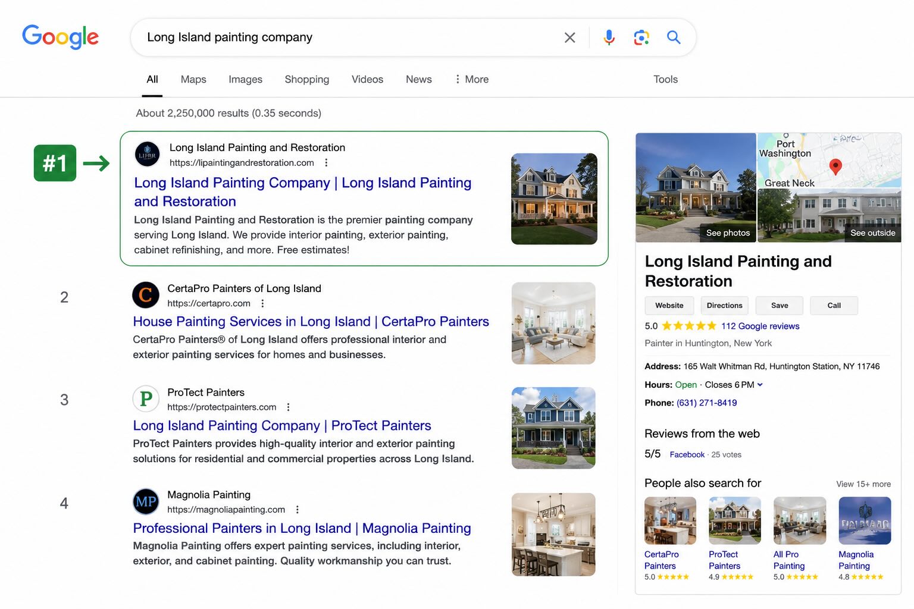The image size is (914, 609).
Task: Click the Directions button
Action: pos(724,306)
